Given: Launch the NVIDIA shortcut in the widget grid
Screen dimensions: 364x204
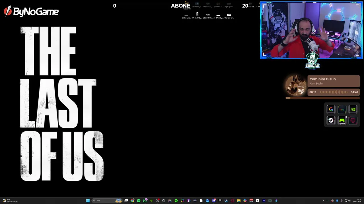Looking at the screenshot, I should click(x=353, y=109).
